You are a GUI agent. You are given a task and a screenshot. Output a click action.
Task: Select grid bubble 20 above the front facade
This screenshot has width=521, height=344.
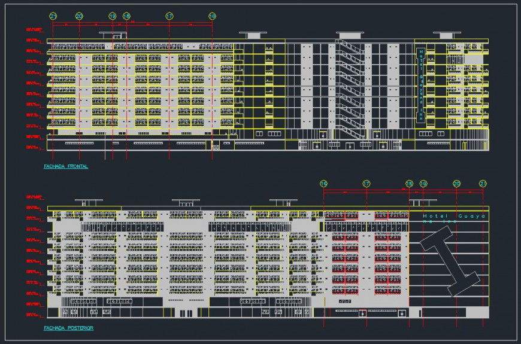click(80, 16)
